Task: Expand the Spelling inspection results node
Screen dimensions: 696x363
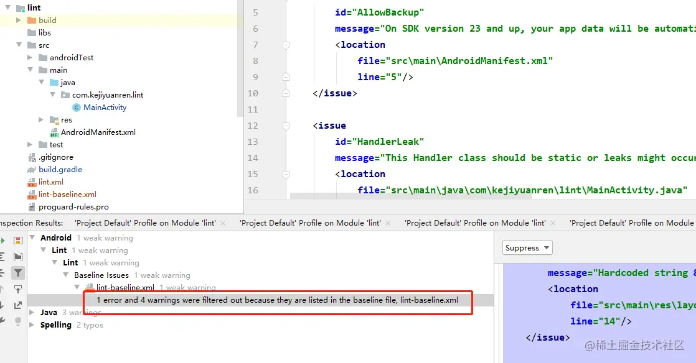Action: click(x=32, y=324)
